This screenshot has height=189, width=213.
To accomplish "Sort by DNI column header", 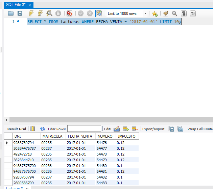I will click(x=26, y=136).
